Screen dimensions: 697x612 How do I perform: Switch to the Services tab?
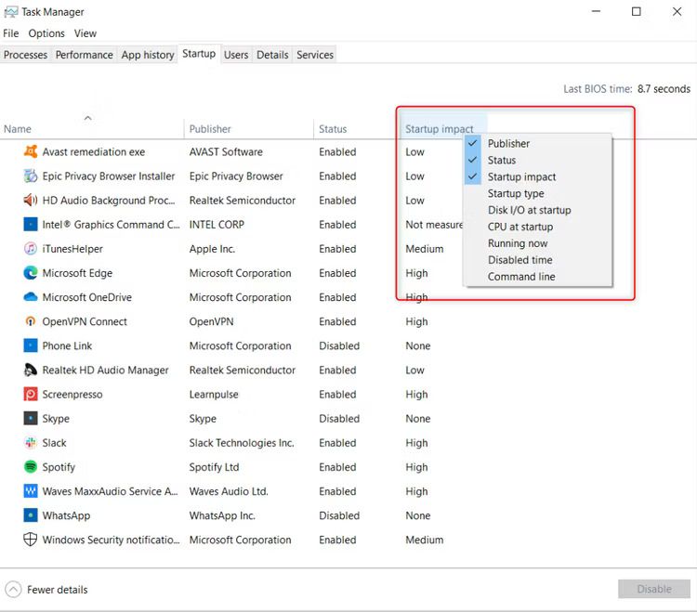[x=315, y=55]
